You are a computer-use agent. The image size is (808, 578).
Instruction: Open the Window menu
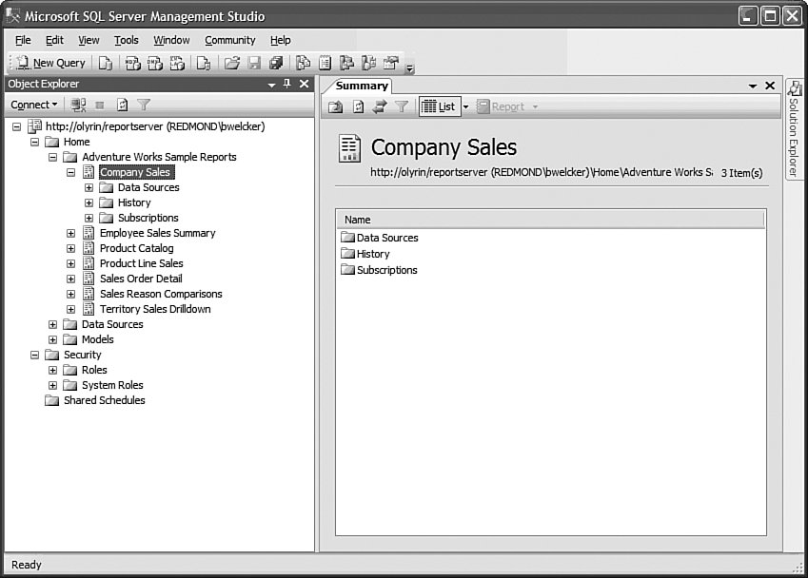click(x=171, y=40)
